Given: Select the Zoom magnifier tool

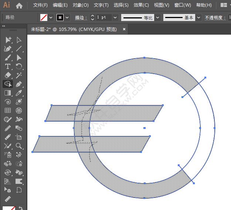Looking at the screenshot, I should [x=19, y=146].
